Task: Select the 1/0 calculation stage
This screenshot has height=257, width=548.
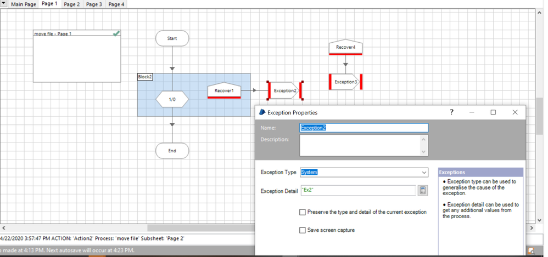Action: pyautogui.click(x=172, y=99)
